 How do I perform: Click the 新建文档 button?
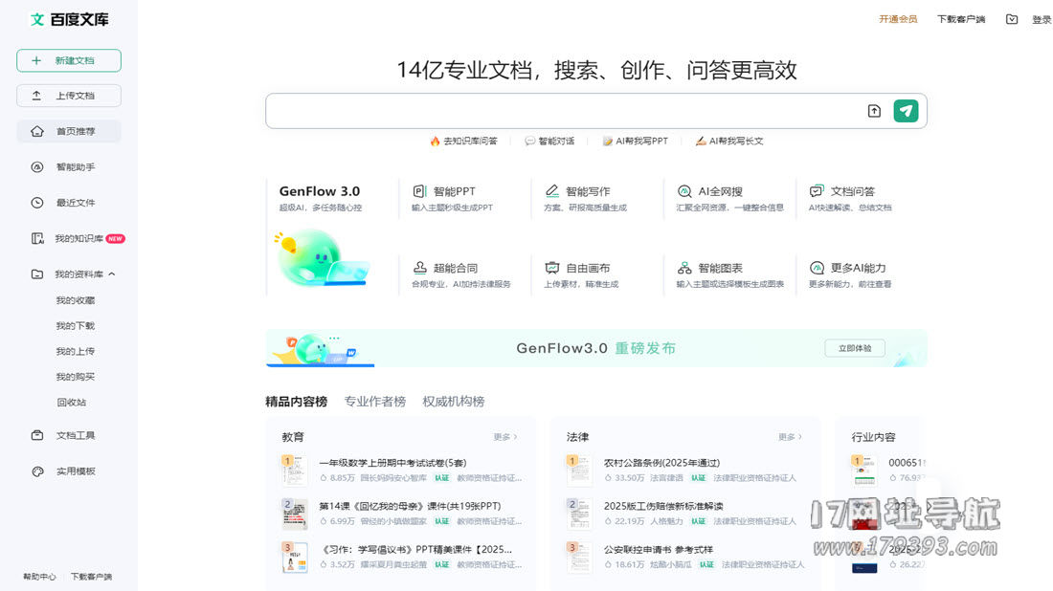[x=69, y=60]
